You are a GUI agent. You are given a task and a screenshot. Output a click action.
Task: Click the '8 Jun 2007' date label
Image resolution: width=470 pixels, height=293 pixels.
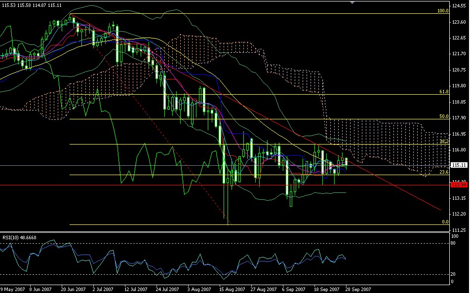click(40, 290)
